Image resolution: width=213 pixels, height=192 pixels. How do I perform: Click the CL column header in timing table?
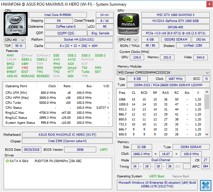(x=133, y=93)
